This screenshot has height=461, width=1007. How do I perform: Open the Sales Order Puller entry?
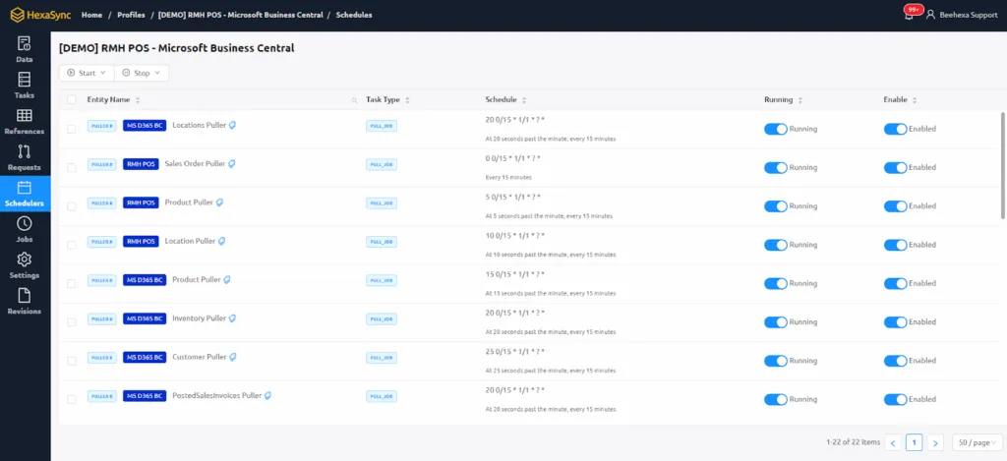tap(195, 164)
